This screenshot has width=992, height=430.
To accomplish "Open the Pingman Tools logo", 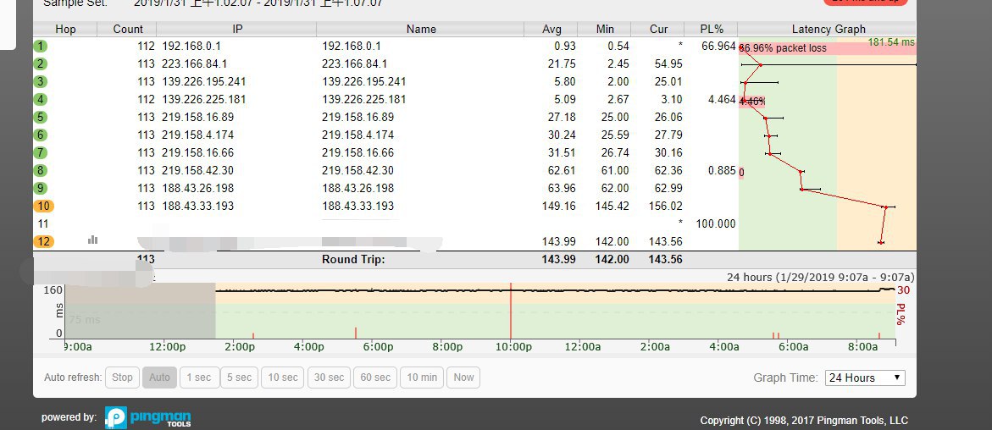I will click(148, 417).
